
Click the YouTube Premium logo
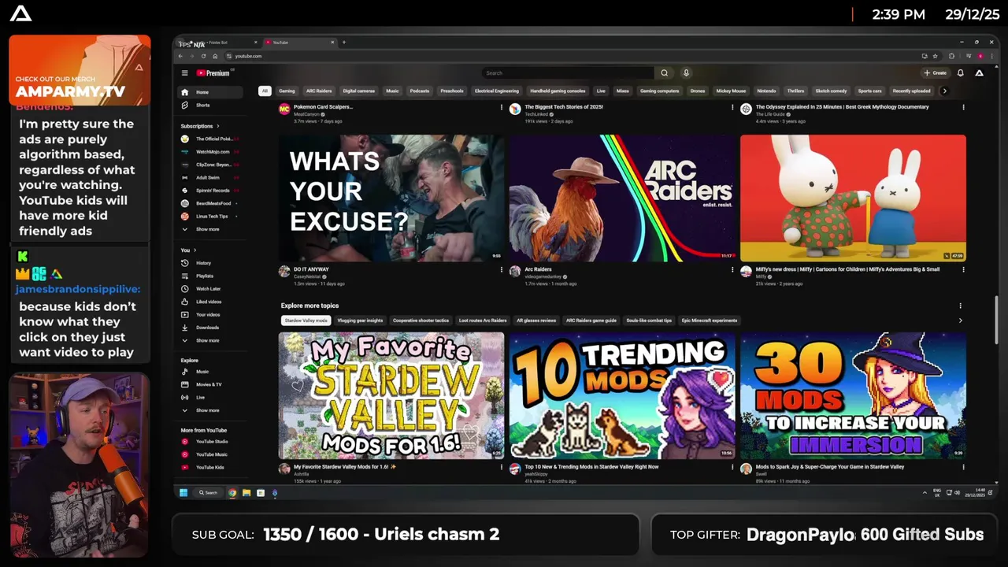tap(213, 73)
